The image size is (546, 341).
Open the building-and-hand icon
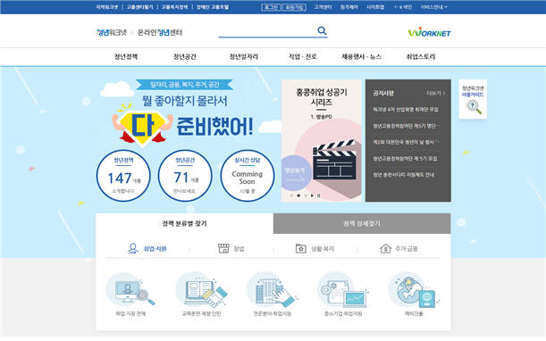(x=272, y=289)
